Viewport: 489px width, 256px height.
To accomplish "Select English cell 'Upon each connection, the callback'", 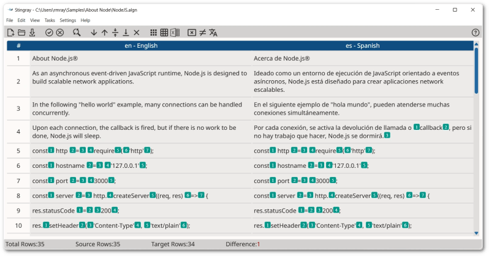I will [141, 132].
